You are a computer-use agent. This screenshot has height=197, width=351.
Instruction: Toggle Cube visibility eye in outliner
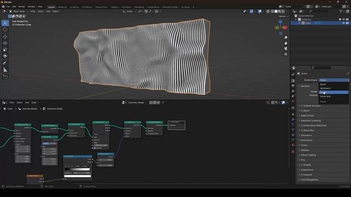click(343, 23)
